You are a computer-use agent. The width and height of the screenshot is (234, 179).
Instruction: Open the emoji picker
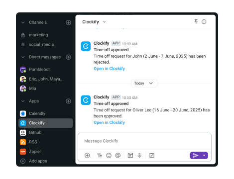click(x=109, y=156)
